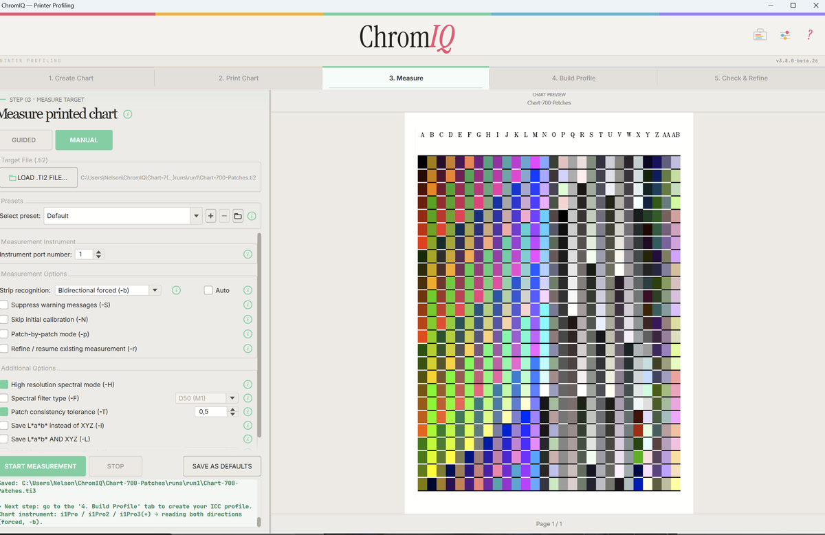The image size is (825, 535).
Task: Click info icon for Suppress warning messages
Action: click(247, 305)
